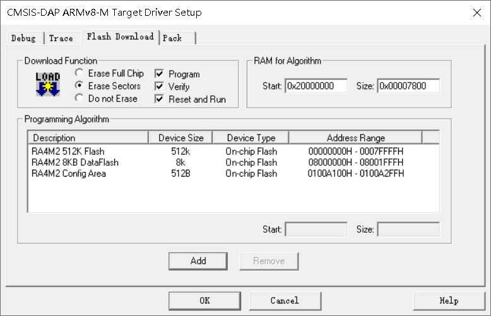
Task: Click the LOAD download icon
Action: pos(47,84)
